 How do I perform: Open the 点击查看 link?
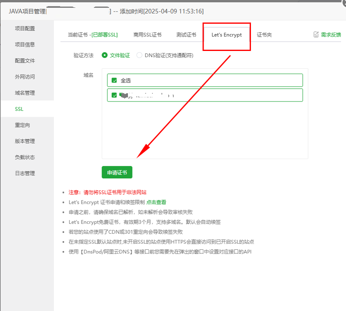tap(156, 202)
